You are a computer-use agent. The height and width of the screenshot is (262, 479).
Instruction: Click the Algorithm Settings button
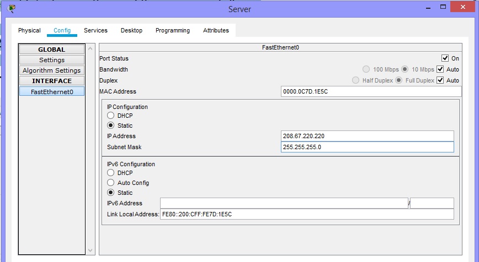click(52, 70)
